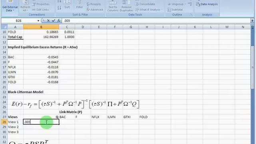The width and height of the screenshot is (256, 144).
Task: Click Text to Columns
Action: click(x=113, y=6)
